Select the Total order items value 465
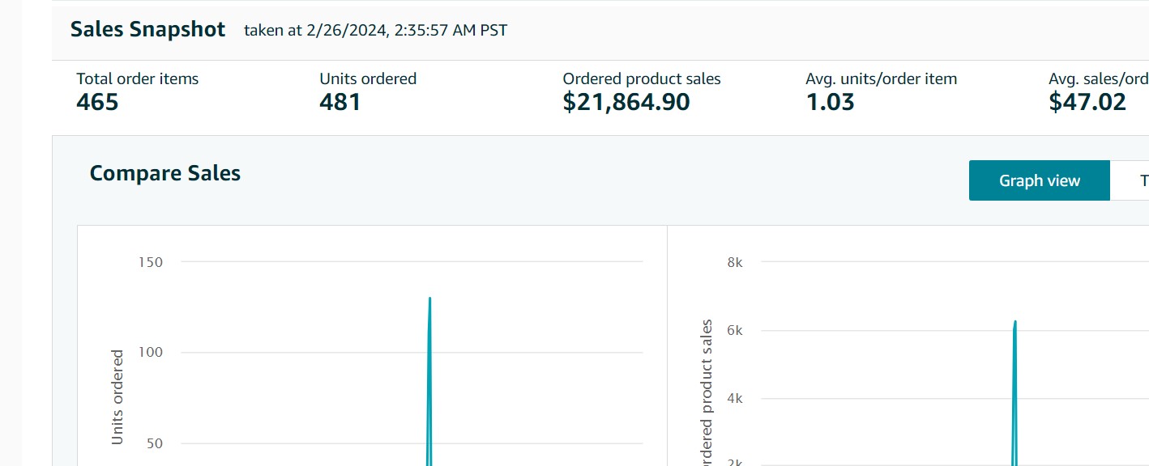 coord(97,102)
